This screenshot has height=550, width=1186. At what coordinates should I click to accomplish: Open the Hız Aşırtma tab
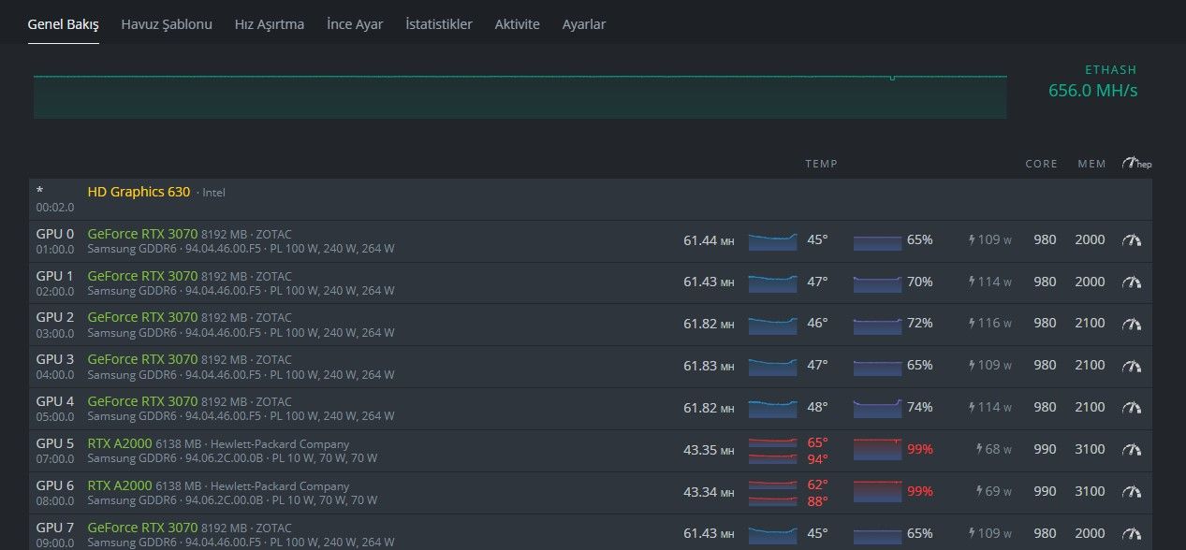(x=270, y=24)
